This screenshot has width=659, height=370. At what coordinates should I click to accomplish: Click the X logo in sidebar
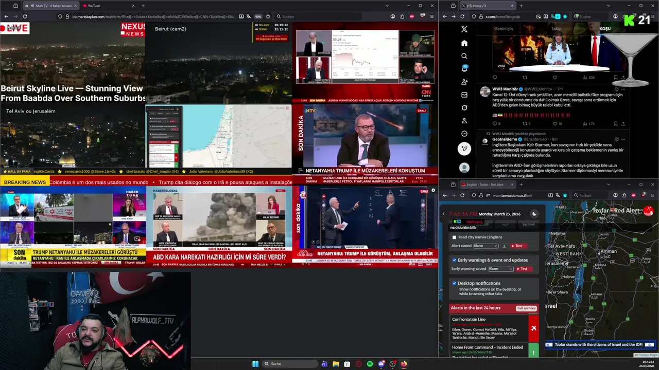(x=464, y=29)
